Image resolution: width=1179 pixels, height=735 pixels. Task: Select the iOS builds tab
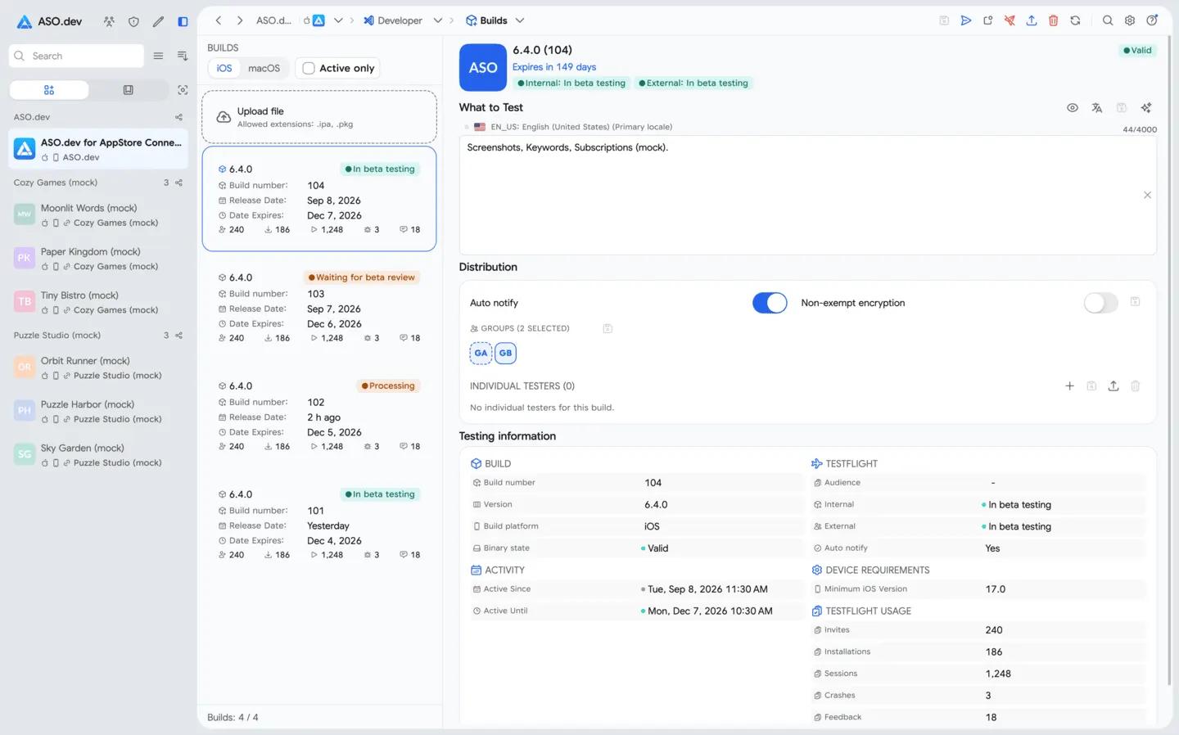pyautogui.click(x=224, y=69)
